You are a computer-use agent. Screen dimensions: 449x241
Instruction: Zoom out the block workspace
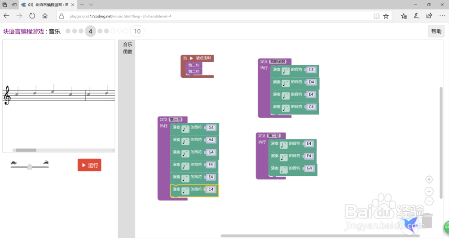click(429, 201)
